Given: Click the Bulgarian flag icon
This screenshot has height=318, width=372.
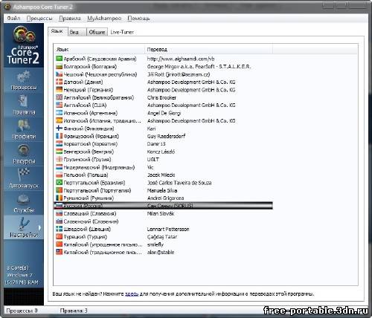Looking at the screenshot, I should click(x=59, y=66).
